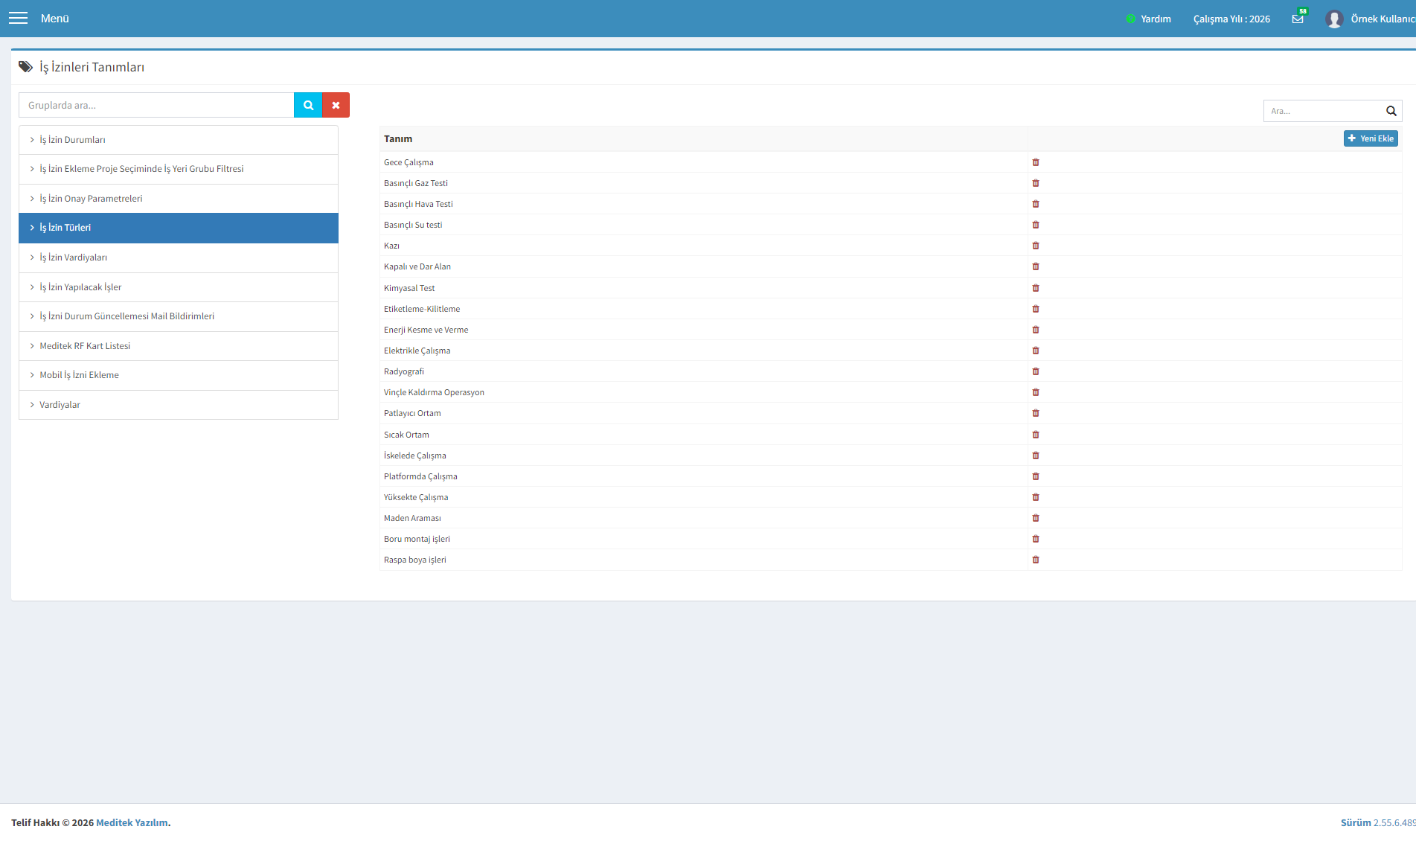The width and height of the screenshot is (1416, 841).
Task: Open the mail notifications envelope icon
Action: click(x=1298, y=19)
